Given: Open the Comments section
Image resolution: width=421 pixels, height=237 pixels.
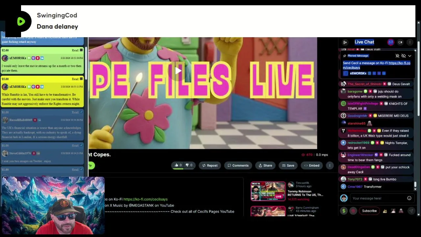Looking at the screenshot, I should [x=238, y=166].
